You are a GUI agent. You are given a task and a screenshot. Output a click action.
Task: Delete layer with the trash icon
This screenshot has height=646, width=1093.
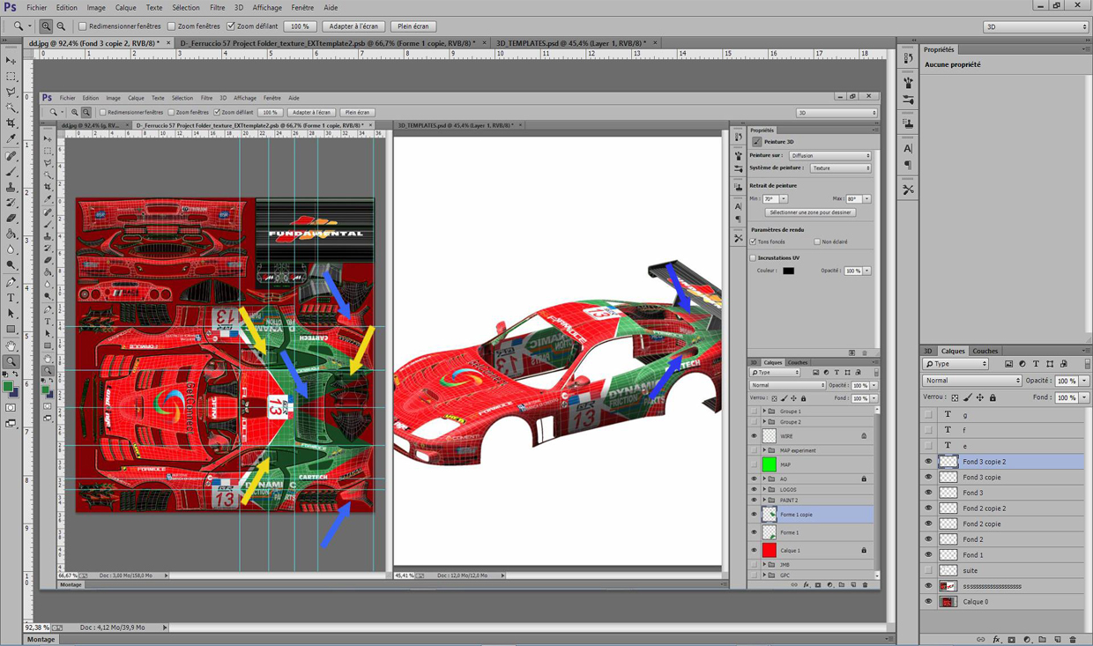pos(1073,640)
